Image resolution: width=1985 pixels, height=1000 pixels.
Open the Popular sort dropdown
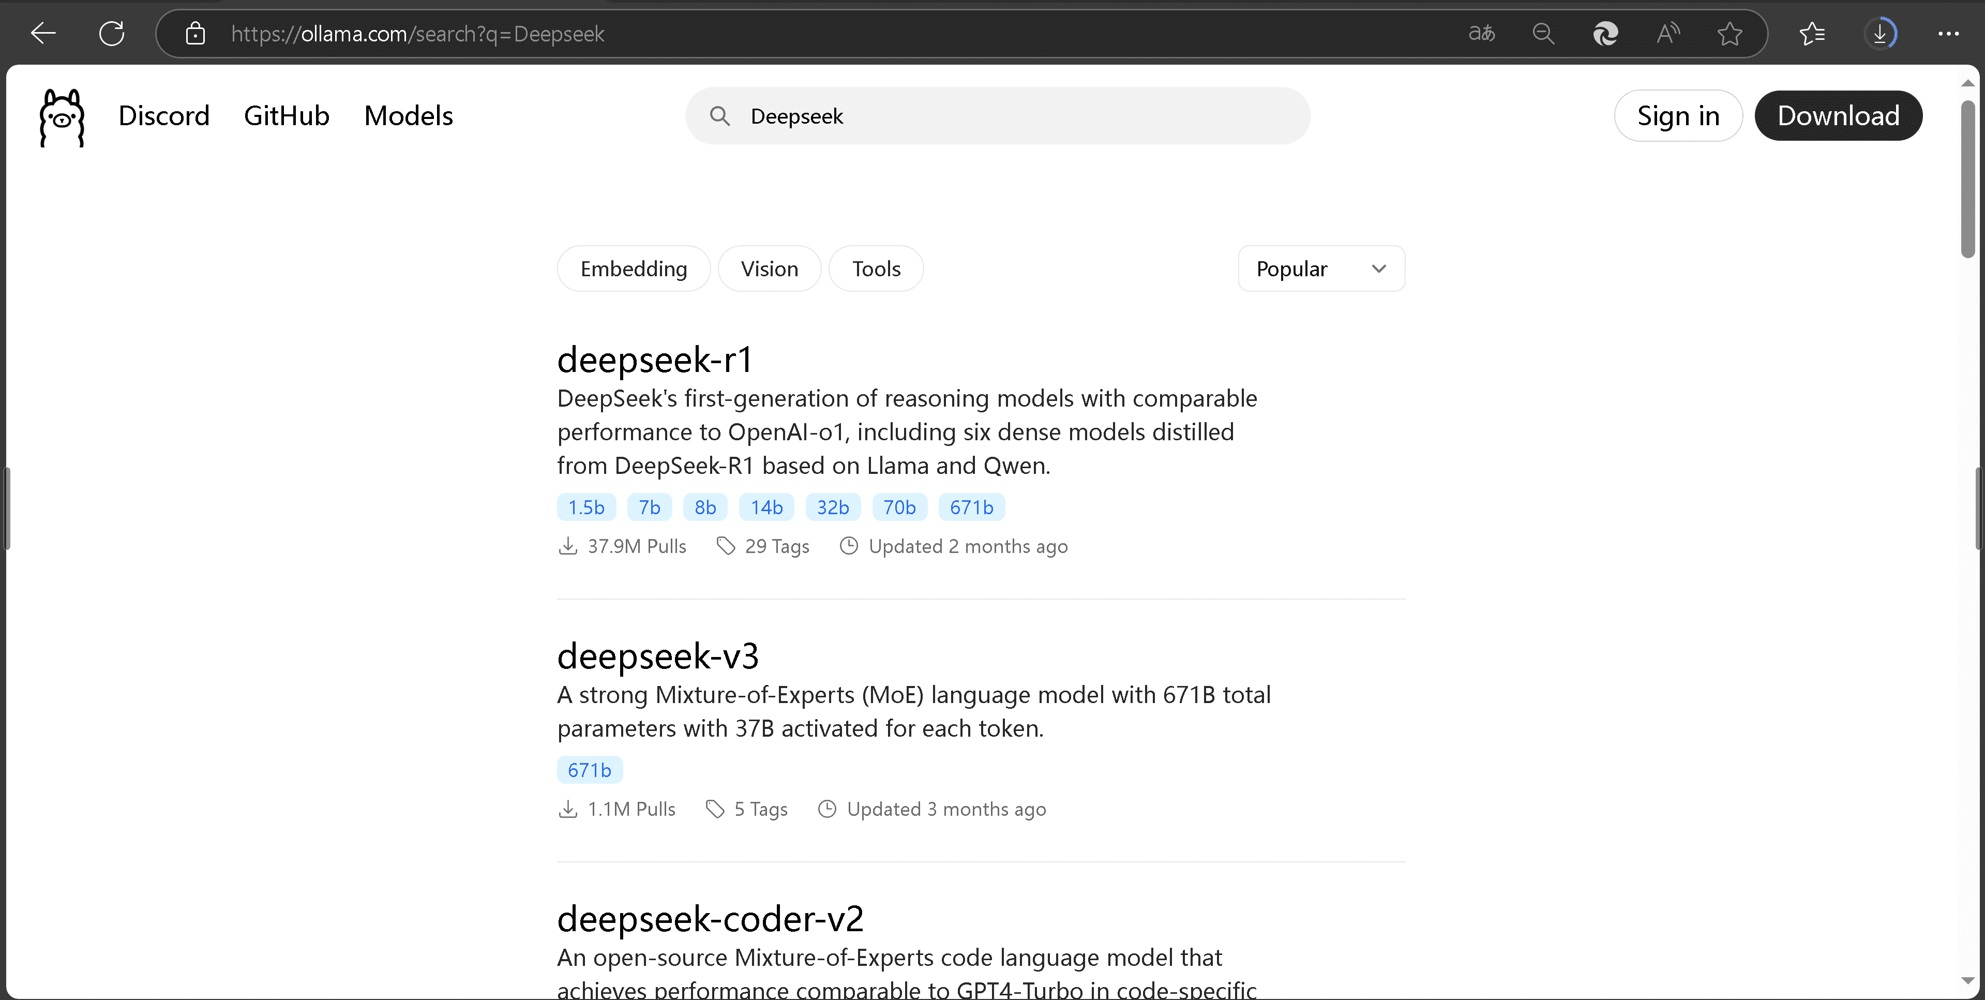point(1321,268)
